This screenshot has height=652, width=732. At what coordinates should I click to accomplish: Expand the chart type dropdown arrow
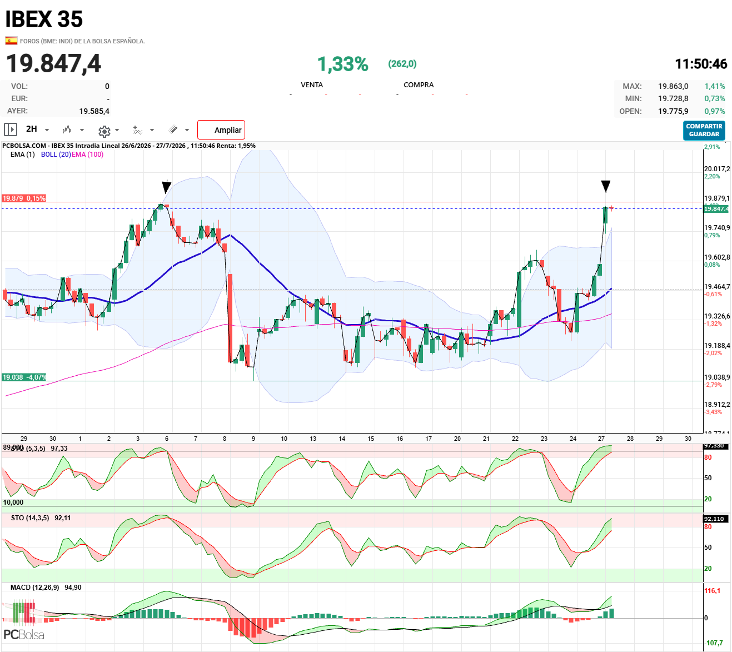tap(82, 130)
